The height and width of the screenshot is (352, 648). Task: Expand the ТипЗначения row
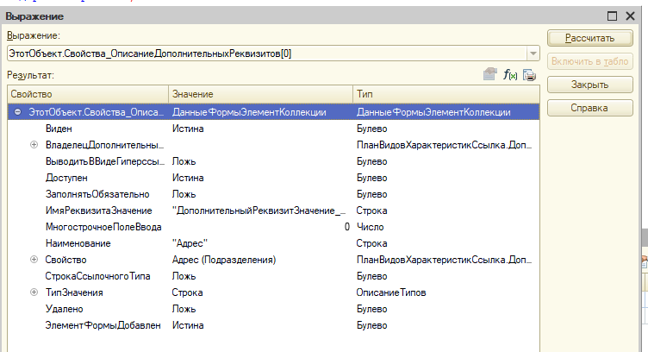[34, 292]
